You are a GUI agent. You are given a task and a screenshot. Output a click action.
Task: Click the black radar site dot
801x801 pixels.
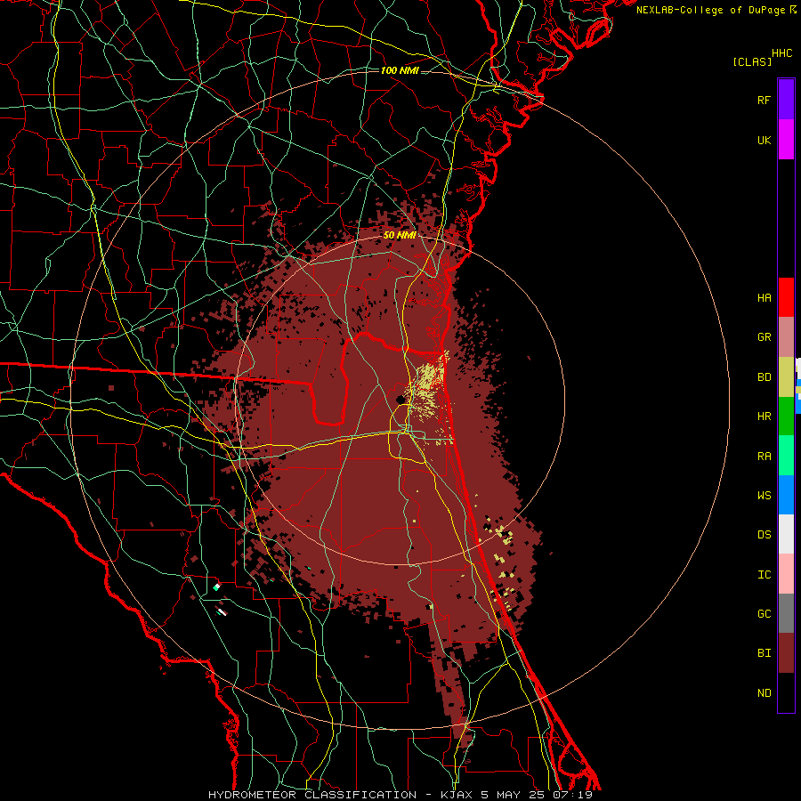400,400
